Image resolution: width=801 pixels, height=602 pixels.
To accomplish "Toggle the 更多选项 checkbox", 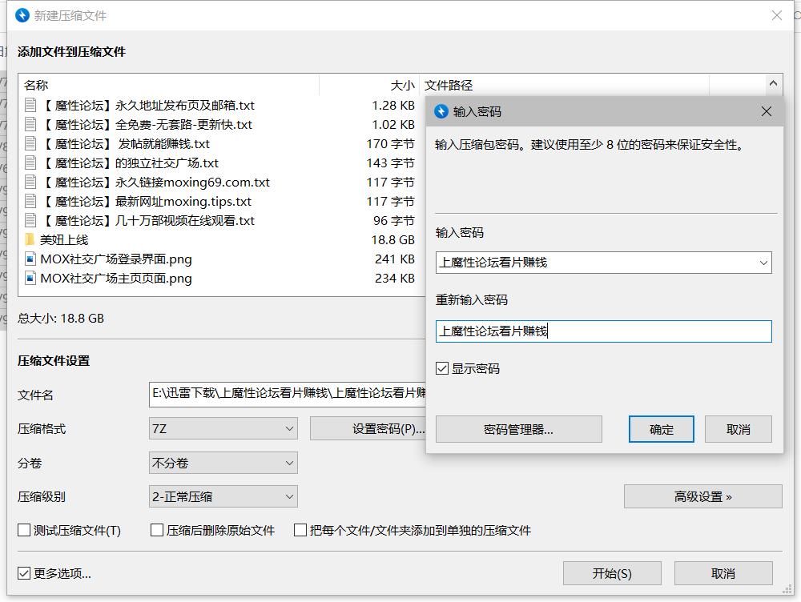I will [24, 573].
